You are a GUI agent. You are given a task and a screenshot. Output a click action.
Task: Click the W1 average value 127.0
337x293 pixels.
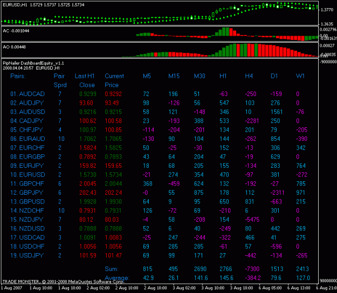coord(303,278)
